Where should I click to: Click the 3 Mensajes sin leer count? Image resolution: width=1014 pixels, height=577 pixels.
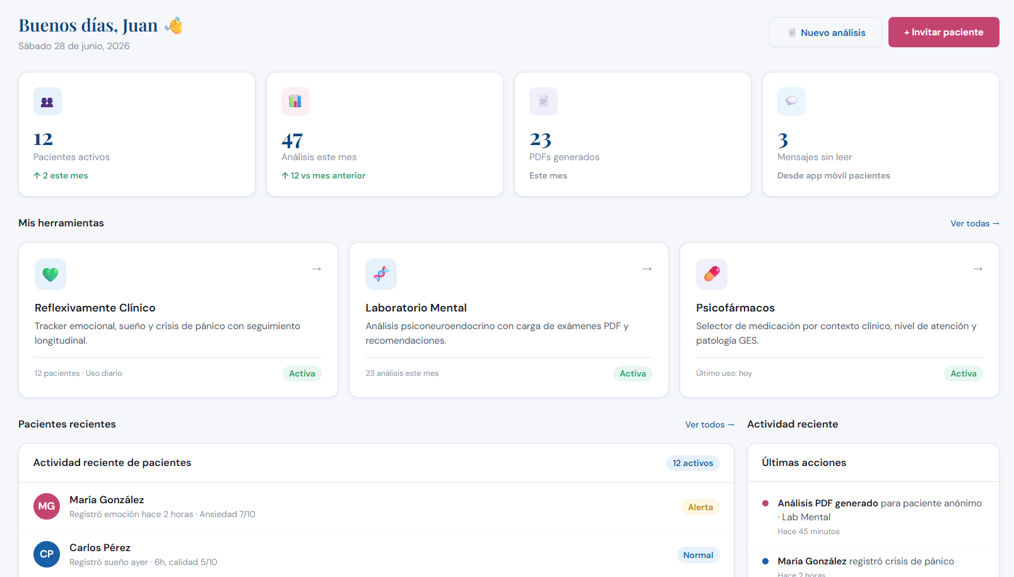(783, 139)
